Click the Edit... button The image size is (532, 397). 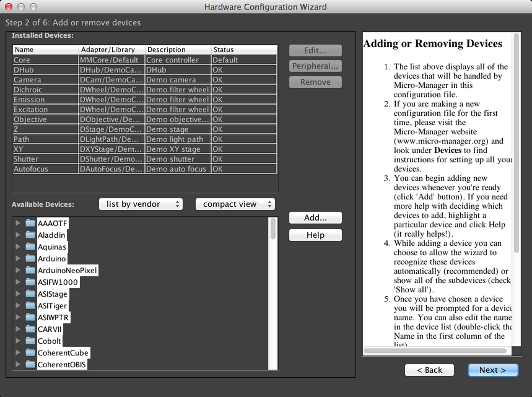click(x=315, y=51)
